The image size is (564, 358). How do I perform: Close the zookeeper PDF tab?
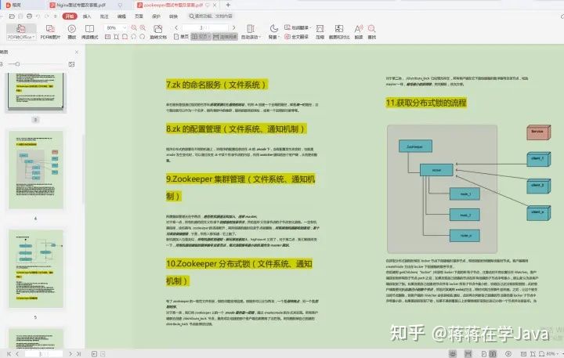pos(215,5)
